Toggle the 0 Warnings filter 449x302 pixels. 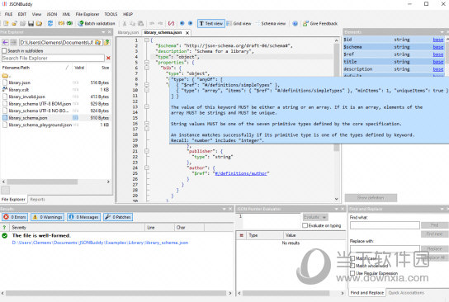(x=48, y=217)
